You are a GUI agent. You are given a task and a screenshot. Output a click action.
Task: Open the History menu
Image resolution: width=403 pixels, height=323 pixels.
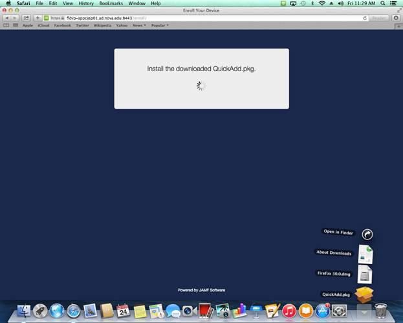click(x=86, y=3)
